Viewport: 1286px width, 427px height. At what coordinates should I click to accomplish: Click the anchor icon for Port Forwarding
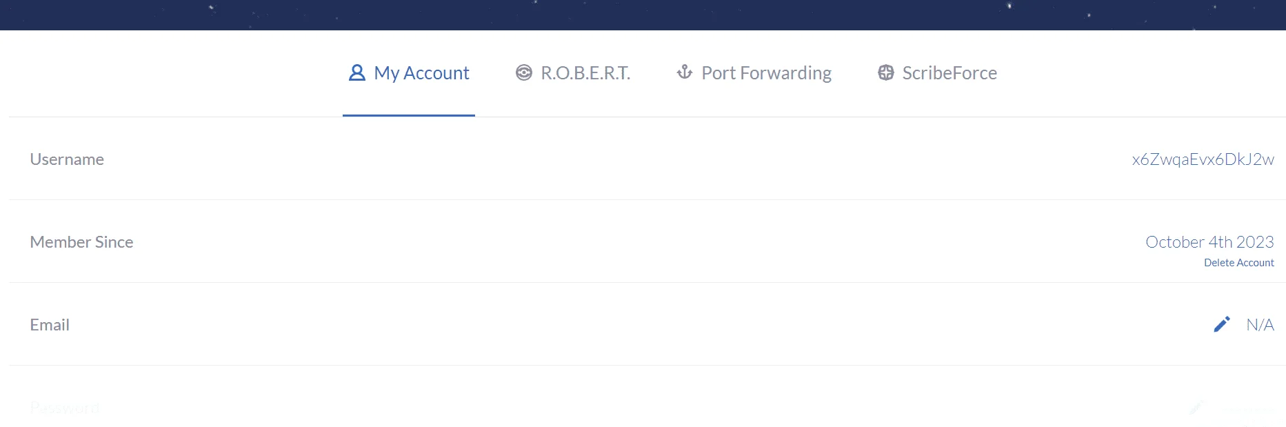pos(685,72)
